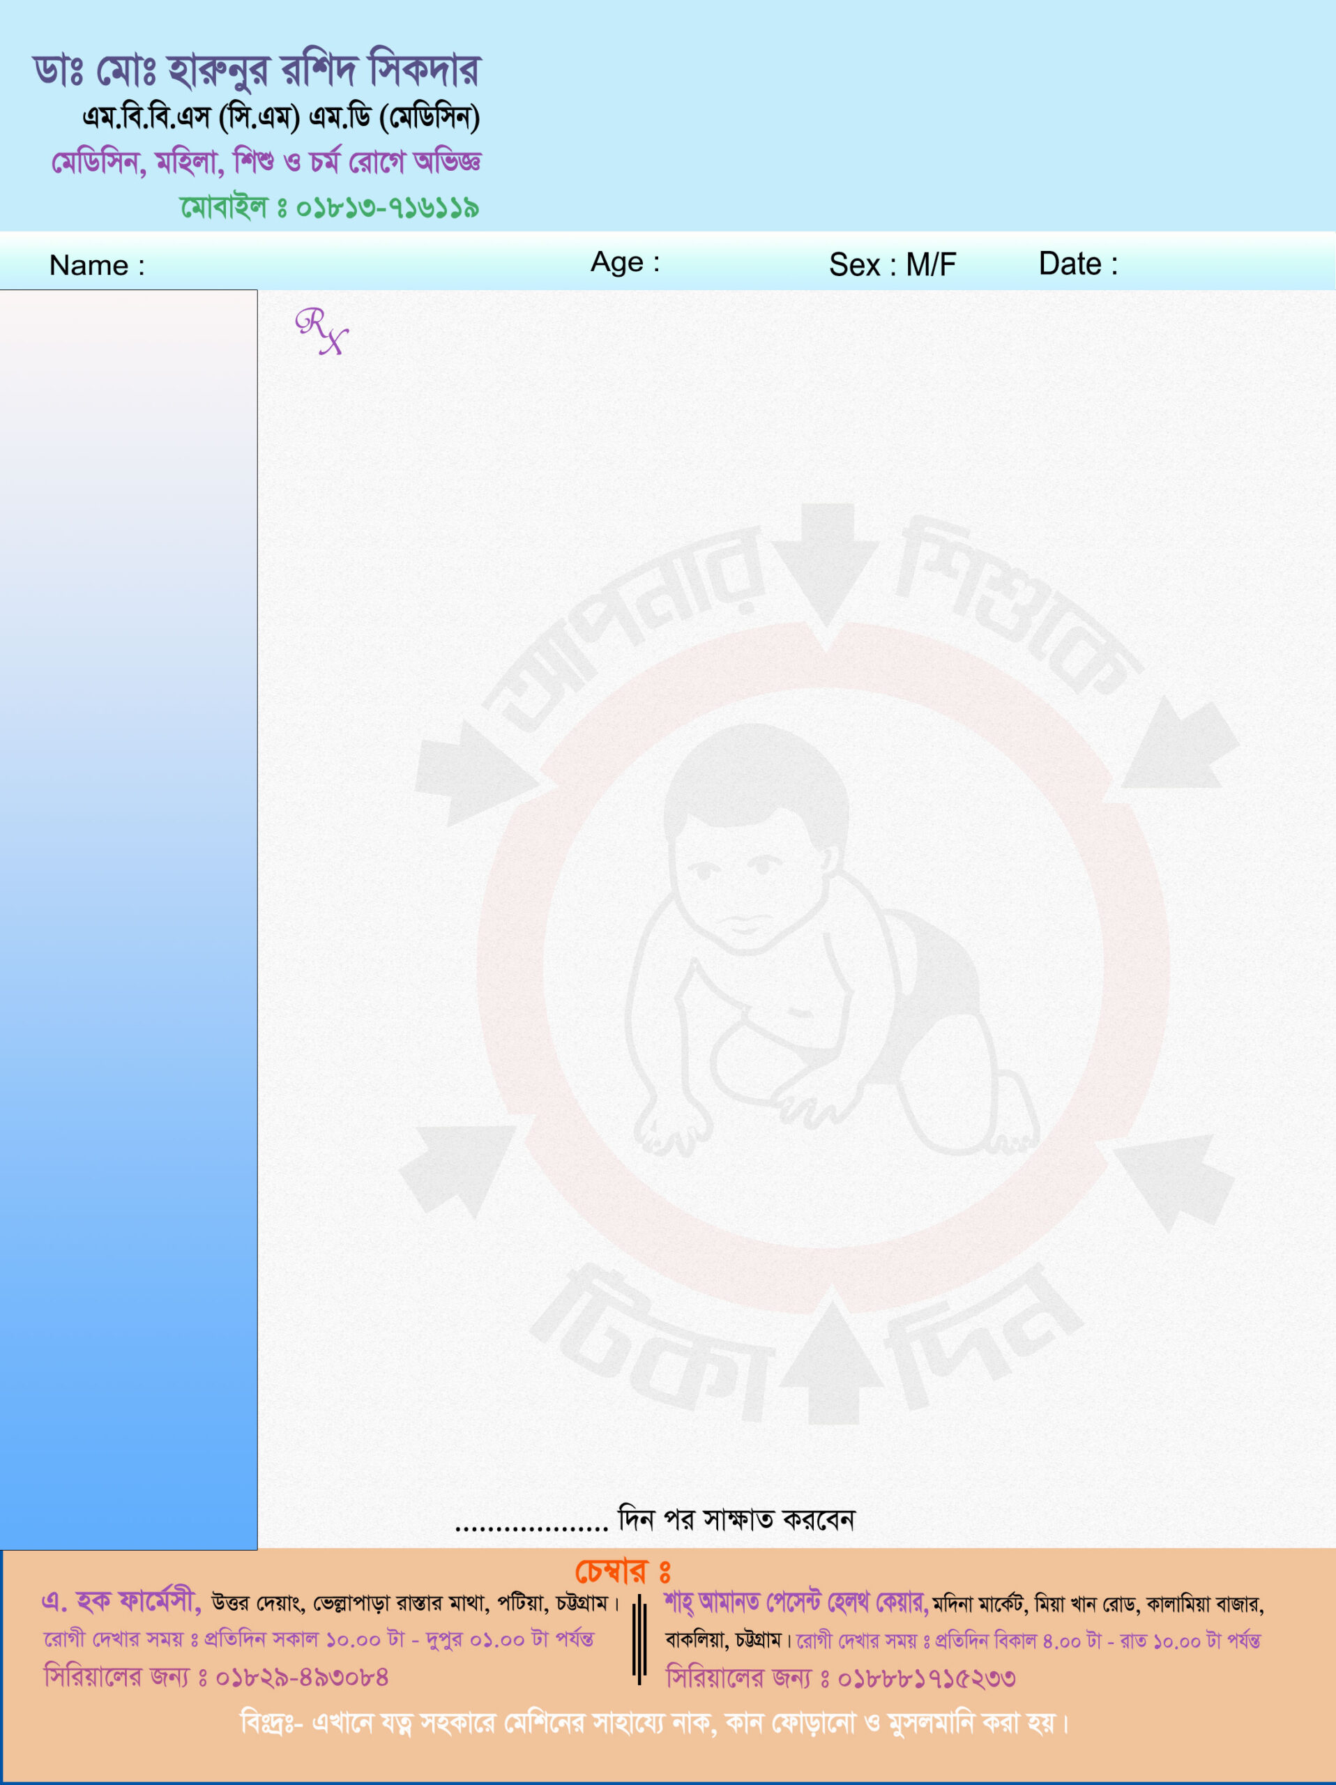Click the এ. হক ফার্মেসী chamber name
The image size is (1336, 1785).
(x=121, y=1601)
